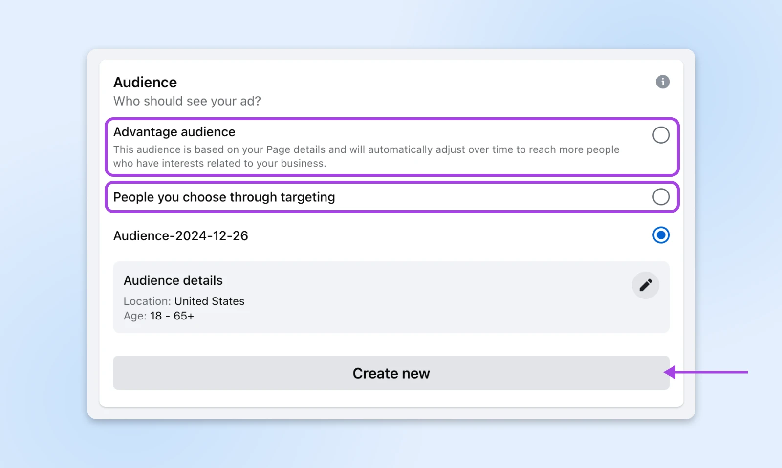Open the Audience info icon
782x468 pixels.
point(662,82)
